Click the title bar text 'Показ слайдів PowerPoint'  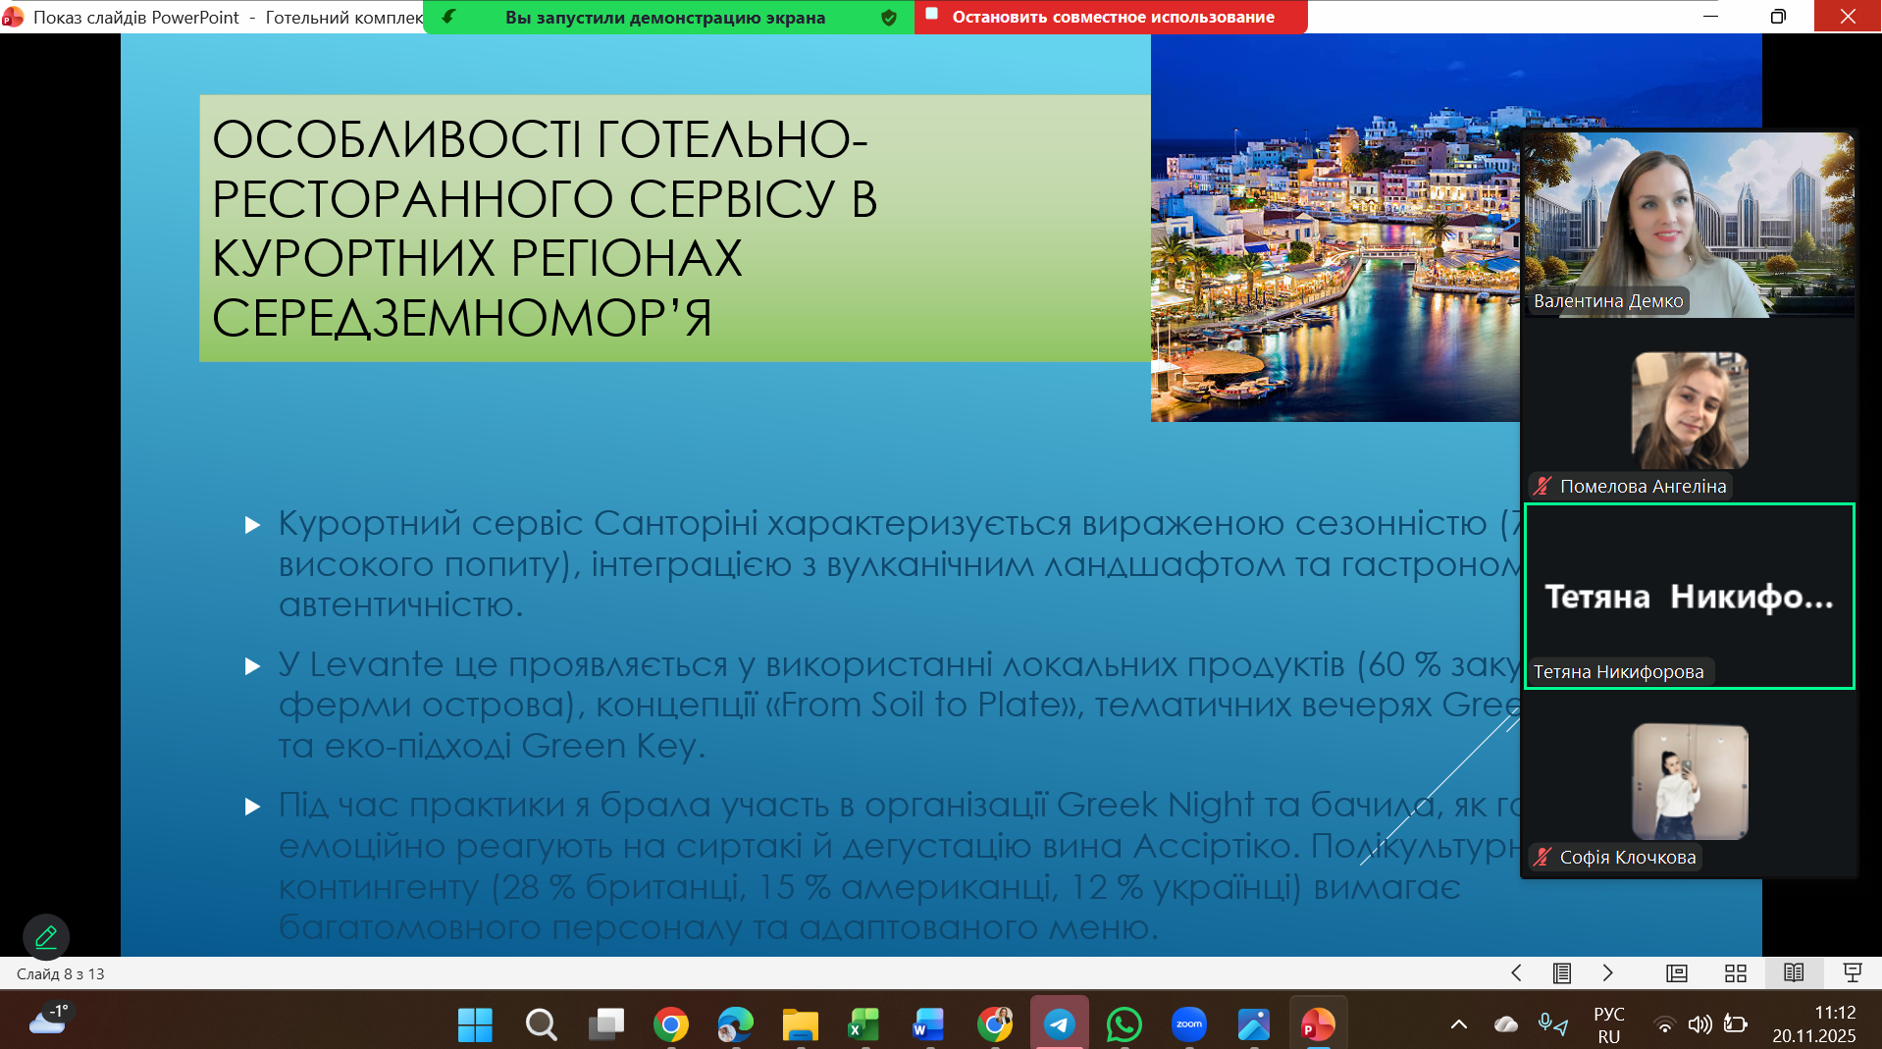click(x=136, y=18)
